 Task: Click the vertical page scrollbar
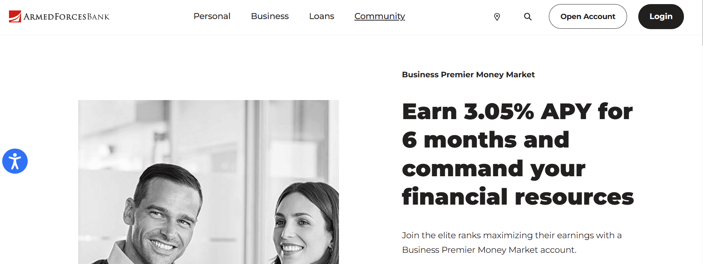pyautogui.click(x=702, y=22)
